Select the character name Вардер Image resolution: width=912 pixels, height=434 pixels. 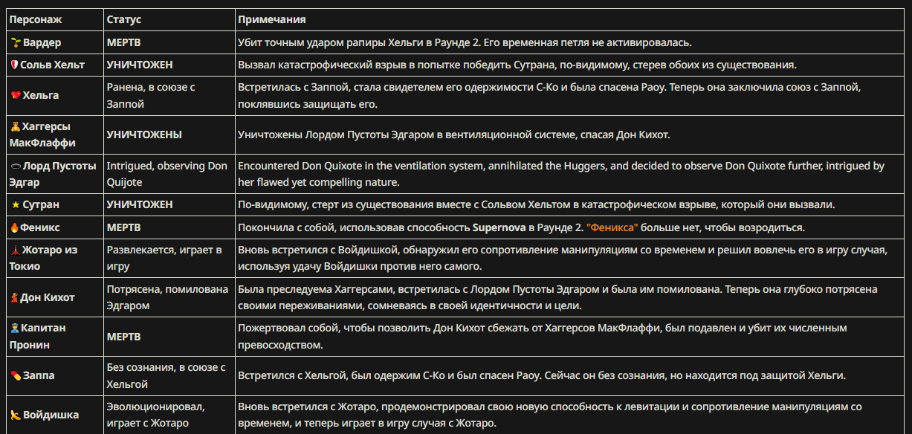click(42, 43)
